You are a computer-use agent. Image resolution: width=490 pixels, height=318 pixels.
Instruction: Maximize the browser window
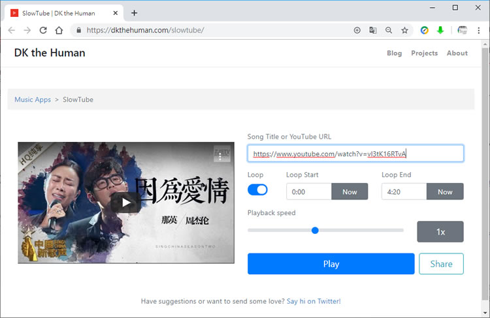(x=455, y=8)
